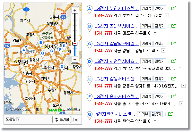Share the LG전자 홍대역서비스 result
Viewport: 192px width, 132px height.
click(x=174, y=26)
